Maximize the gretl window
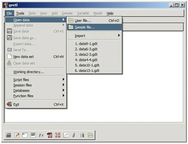Viewport: 188px width, 144px height. [x=177, y=5]
